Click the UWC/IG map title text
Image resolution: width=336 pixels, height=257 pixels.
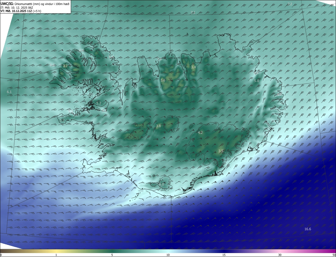click(35, 4)
